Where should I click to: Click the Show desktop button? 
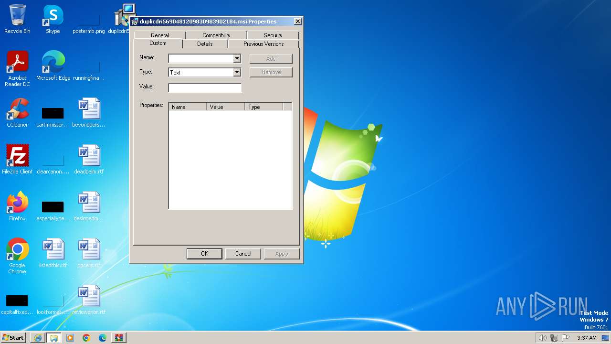[x=605, y=338]
